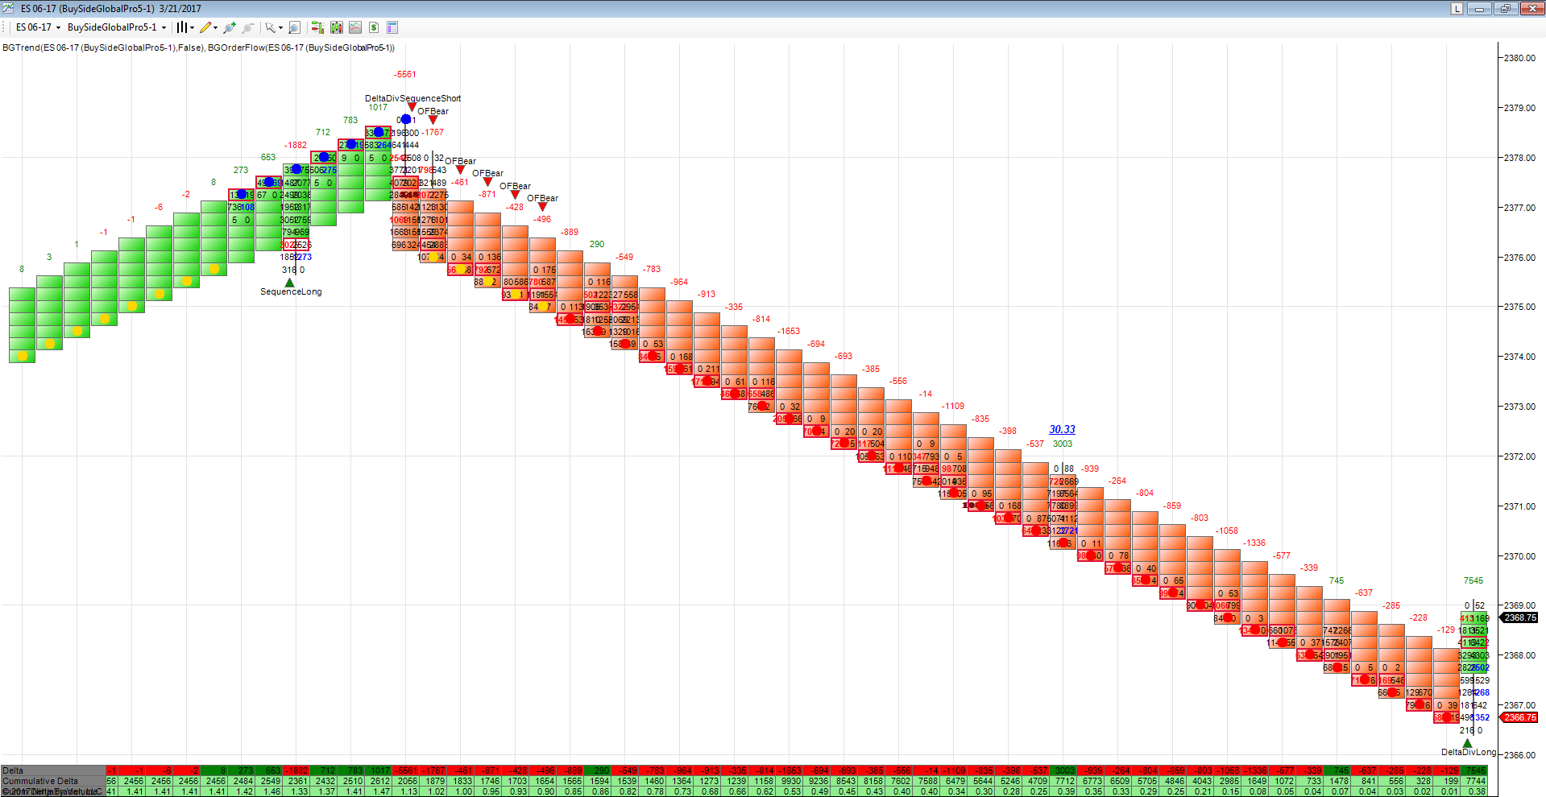1546x797 pixels.
Task: Click the DeltaDivLong signal label
Action: coord(1468,752)
